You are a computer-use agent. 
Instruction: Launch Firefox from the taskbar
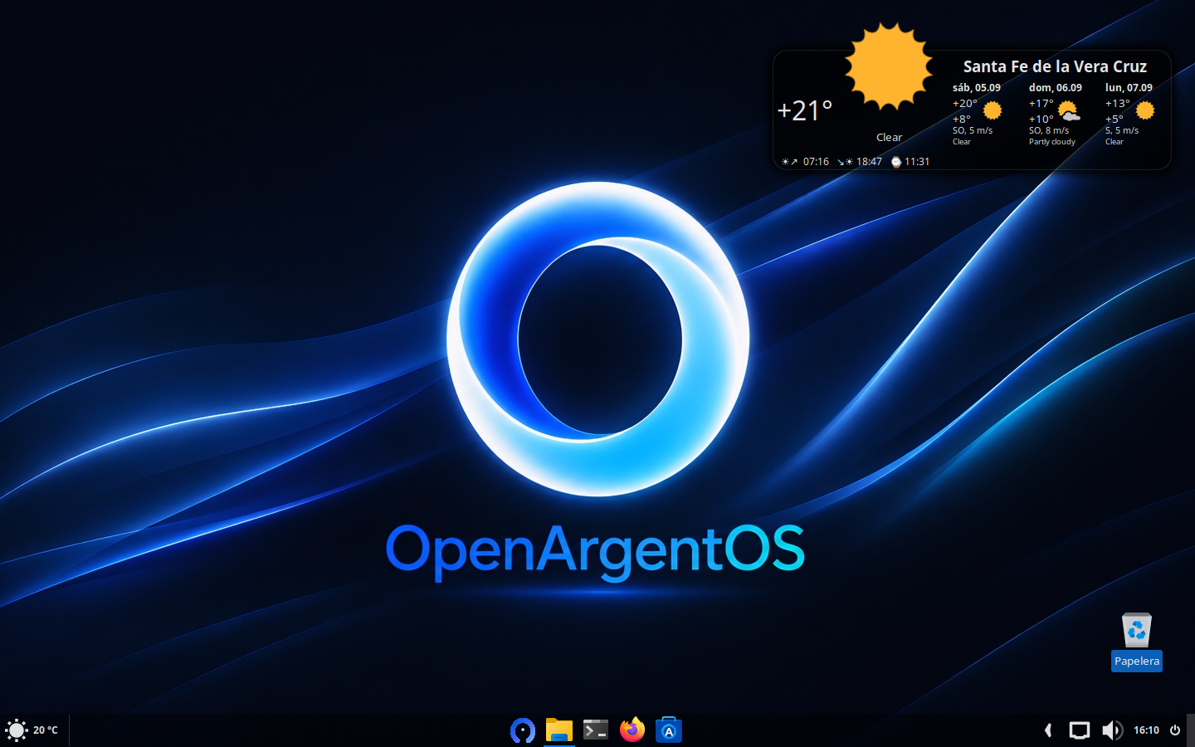632,730
